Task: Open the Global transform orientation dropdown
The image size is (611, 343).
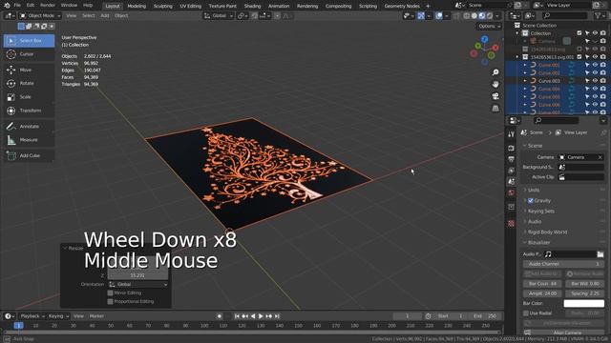Action: 219,16
